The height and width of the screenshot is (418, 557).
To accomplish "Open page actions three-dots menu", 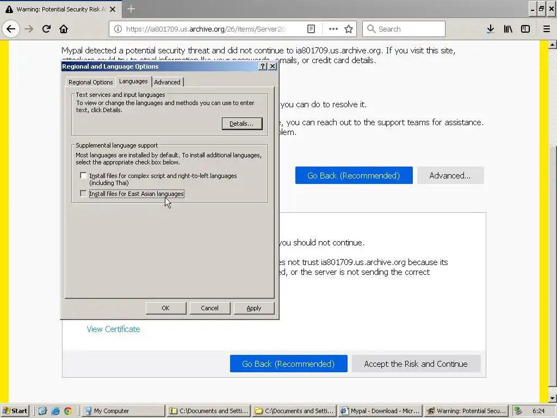I will 333,29.
